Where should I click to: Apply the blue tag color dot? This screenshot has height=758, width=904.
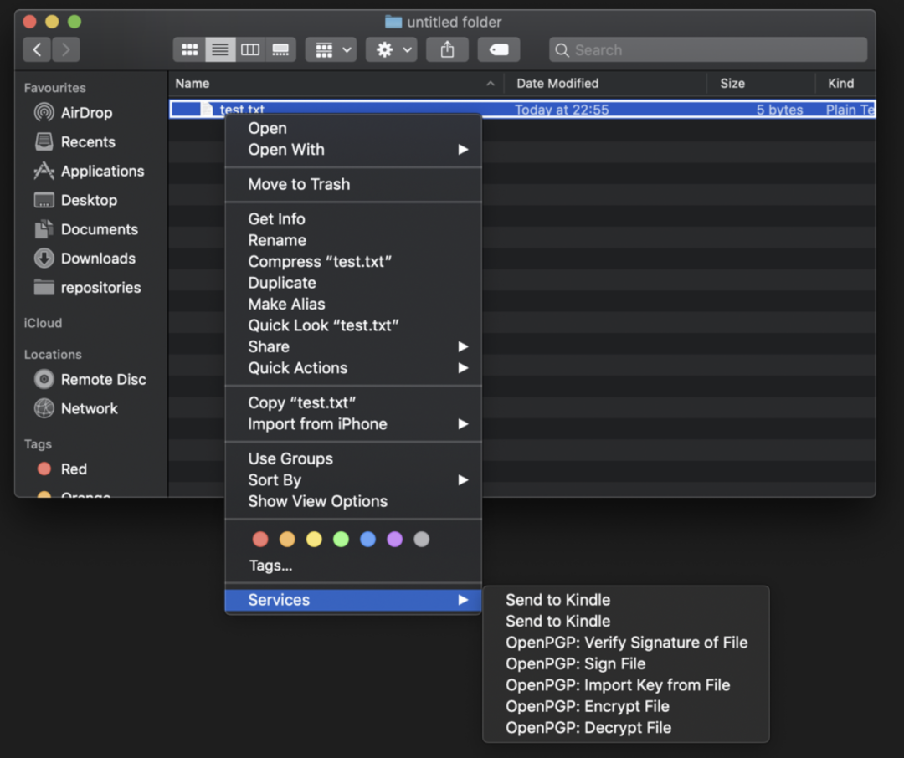[x=367, y=539]
